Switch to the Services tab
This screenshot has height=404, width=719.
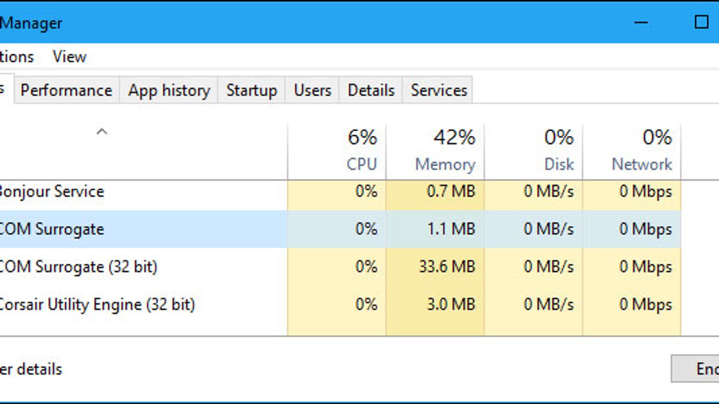pos(438,90)
